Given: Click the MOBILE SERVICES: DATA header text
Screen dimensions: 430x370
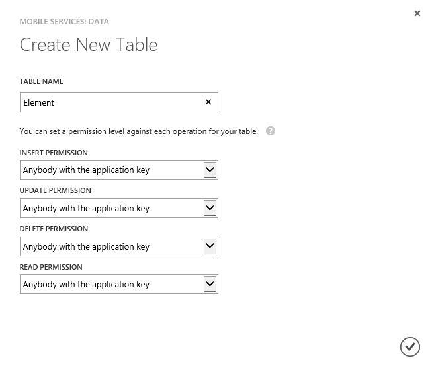Looking at the screenshot, I should point(64,22).
